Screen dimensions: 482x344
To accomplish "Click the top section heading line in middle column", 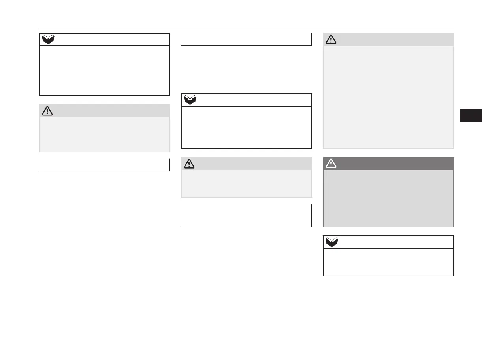I will tap(247, 40).
